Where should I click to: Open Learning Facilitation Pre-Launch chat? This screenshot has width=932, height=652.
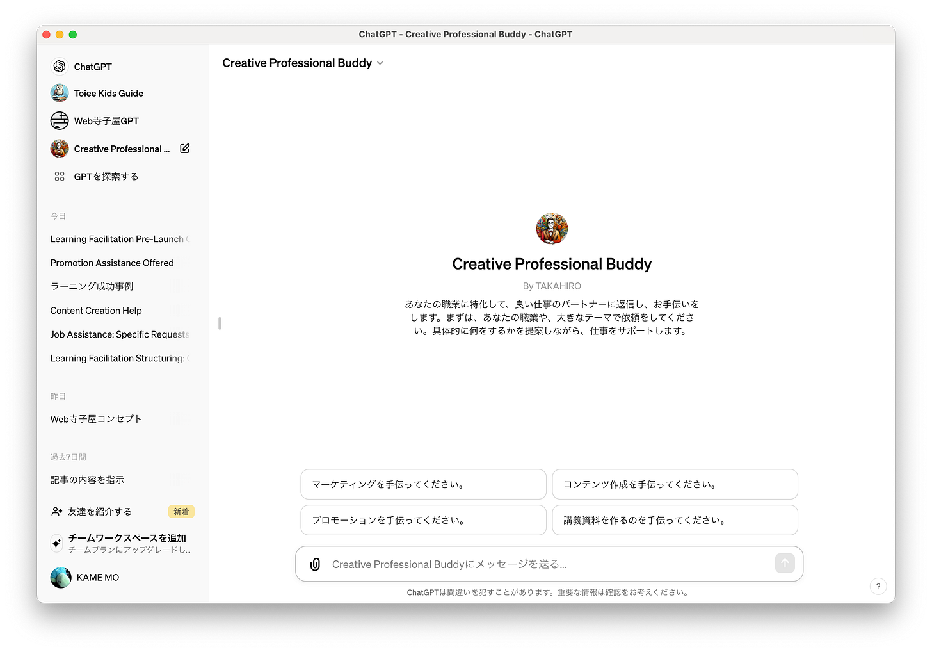(120, 239)
